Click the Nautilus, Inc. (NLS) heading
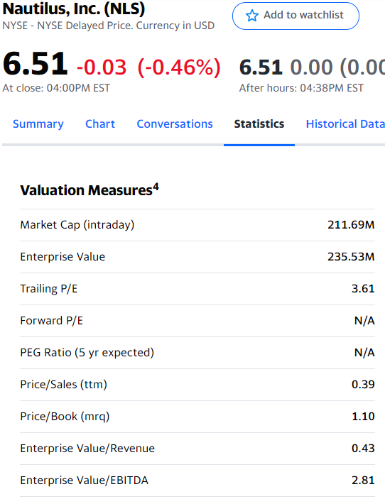385x499 pixels. click(74, 9)
